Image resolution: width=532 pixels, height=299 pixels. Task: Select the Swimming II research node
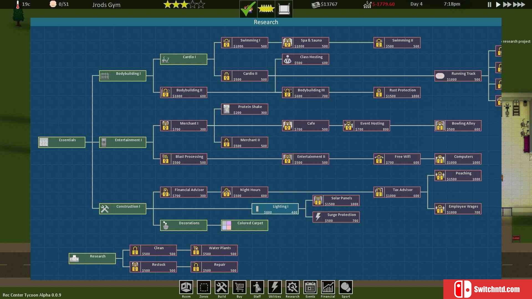pyautogui.click(x=397, y=43)
